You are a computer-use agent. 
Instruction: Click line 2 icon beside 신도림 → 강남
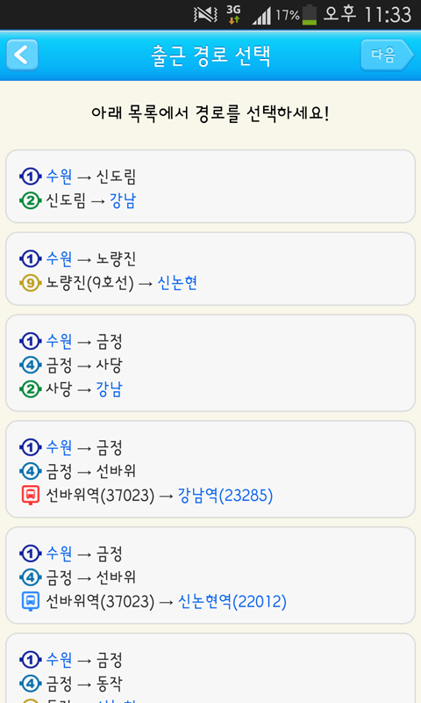coord(31,200)
